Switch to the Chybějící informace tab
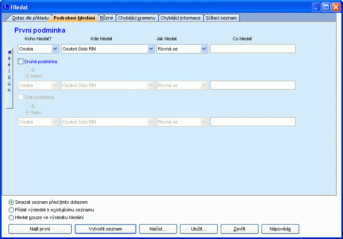 click(180, 18)
